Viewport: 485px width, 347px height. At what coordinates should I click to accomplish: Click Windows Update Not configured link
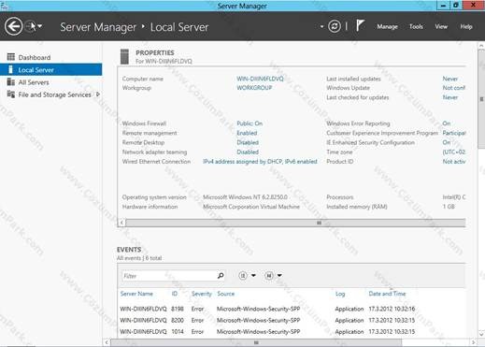click(x=454, y=88)
